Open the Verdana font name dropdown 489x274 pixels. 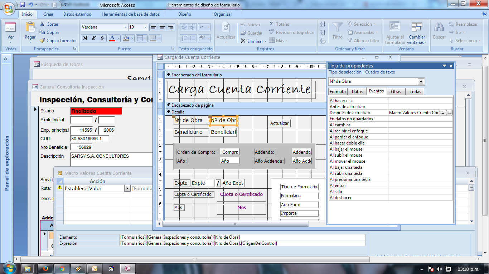point(126,27)
